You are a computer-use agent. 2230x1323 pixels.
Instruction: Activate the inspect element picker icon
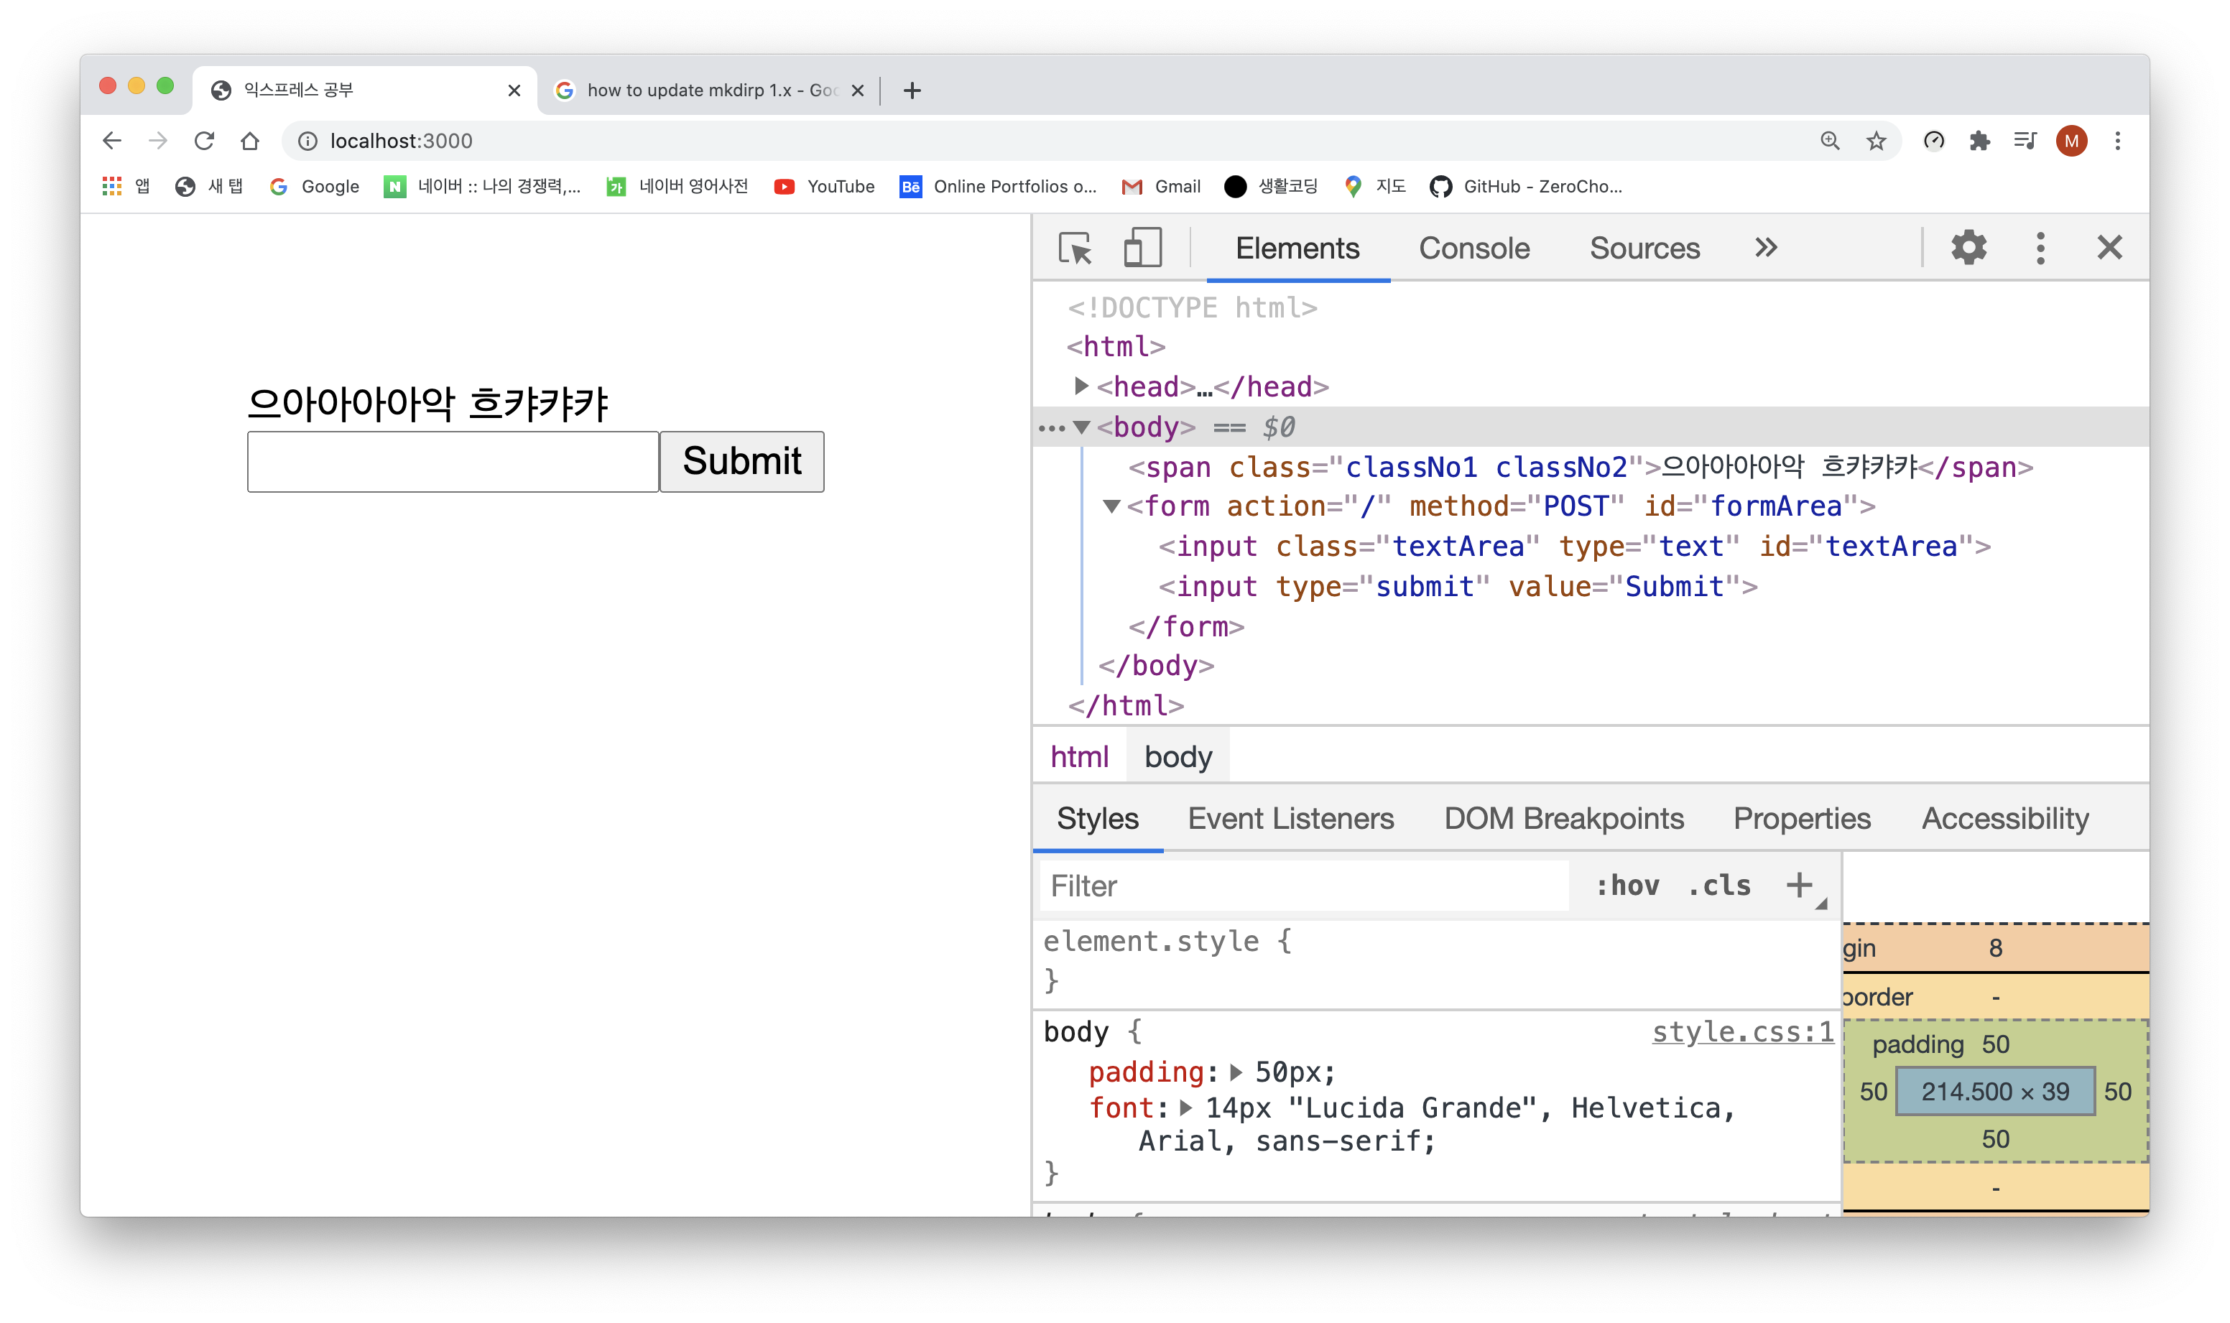point(1075,248)
